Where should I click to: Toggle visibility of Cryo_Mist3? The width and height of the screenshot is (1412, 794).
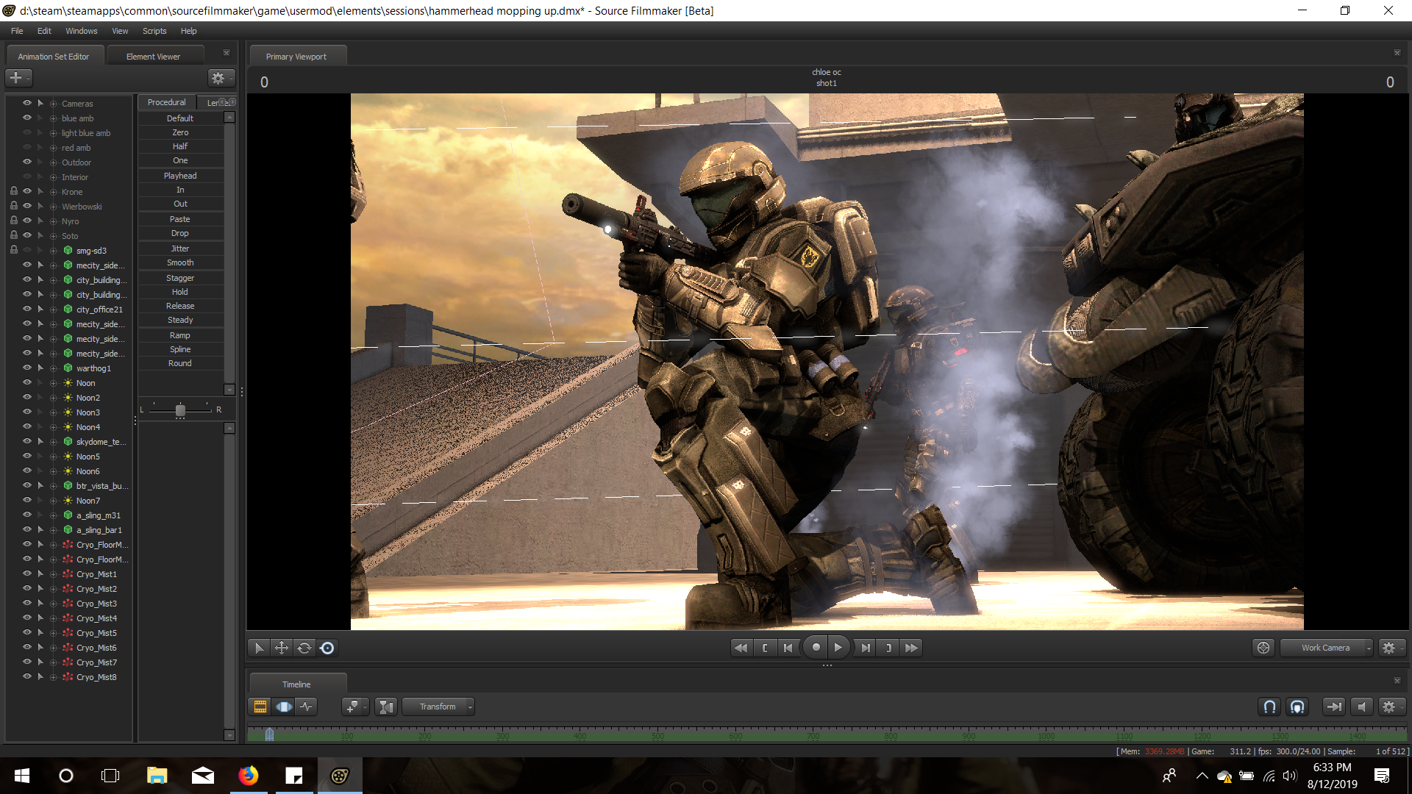tap(26, 603)
